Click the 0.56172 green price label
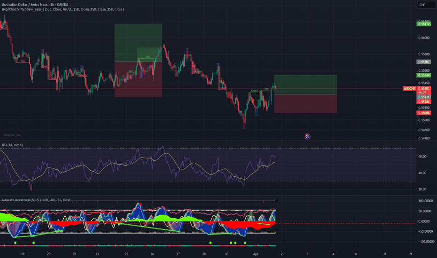Viewport: 437px width, 258px height. point(423,24)
